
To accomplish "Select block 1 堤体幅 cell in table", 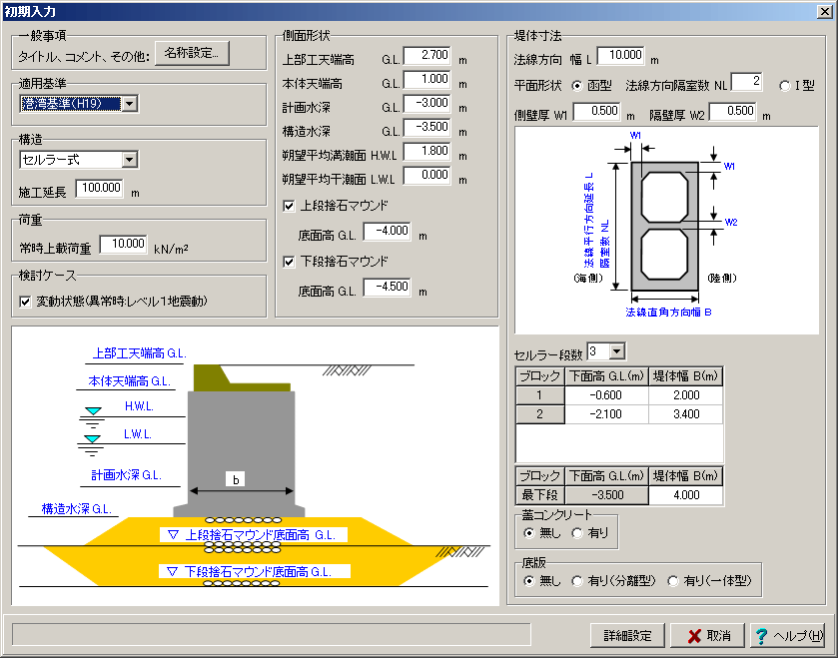I will (685, 394).
